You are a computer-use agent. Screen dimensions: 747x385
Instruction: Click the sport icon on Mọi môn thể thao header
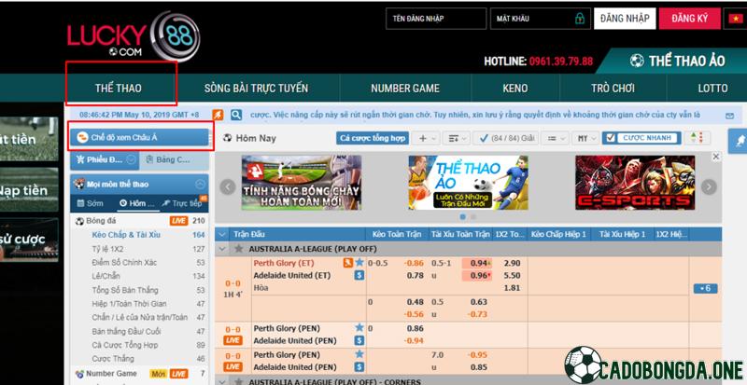(79, 185)
